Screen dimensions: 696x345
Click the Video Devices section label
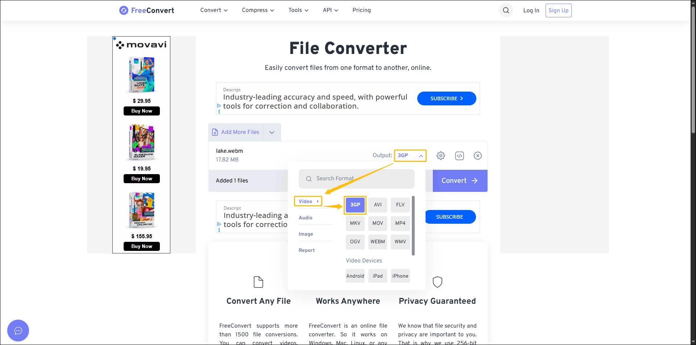[364, 261]
